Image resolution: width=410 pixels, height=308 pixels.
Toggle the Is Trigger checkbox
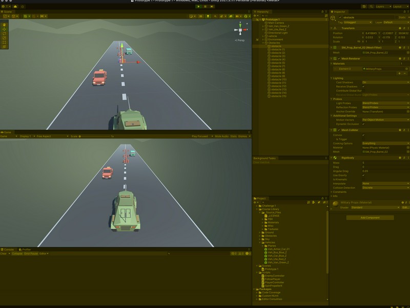(x=363, y=139)
